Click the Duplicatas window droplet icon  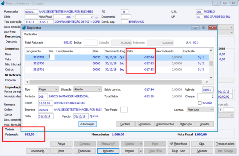pyautogui.click(x=24, y=28)
